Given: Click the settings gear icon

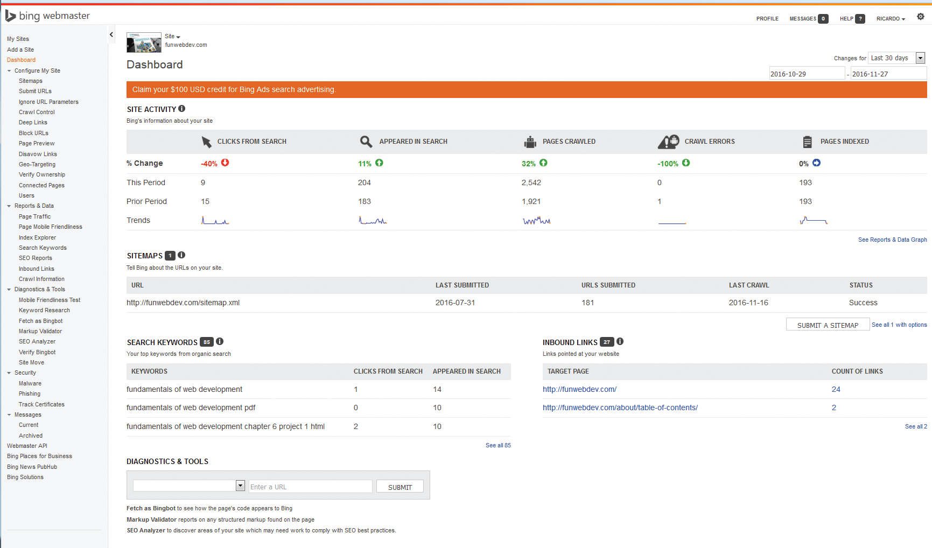Looking at the screenshot, I should pyautogui.click(x=920, y=17).
